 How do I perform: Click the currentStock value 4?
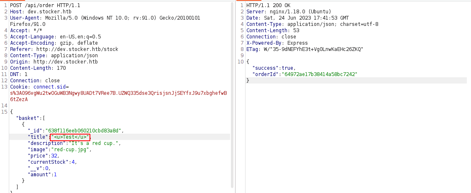pos(73,162)
